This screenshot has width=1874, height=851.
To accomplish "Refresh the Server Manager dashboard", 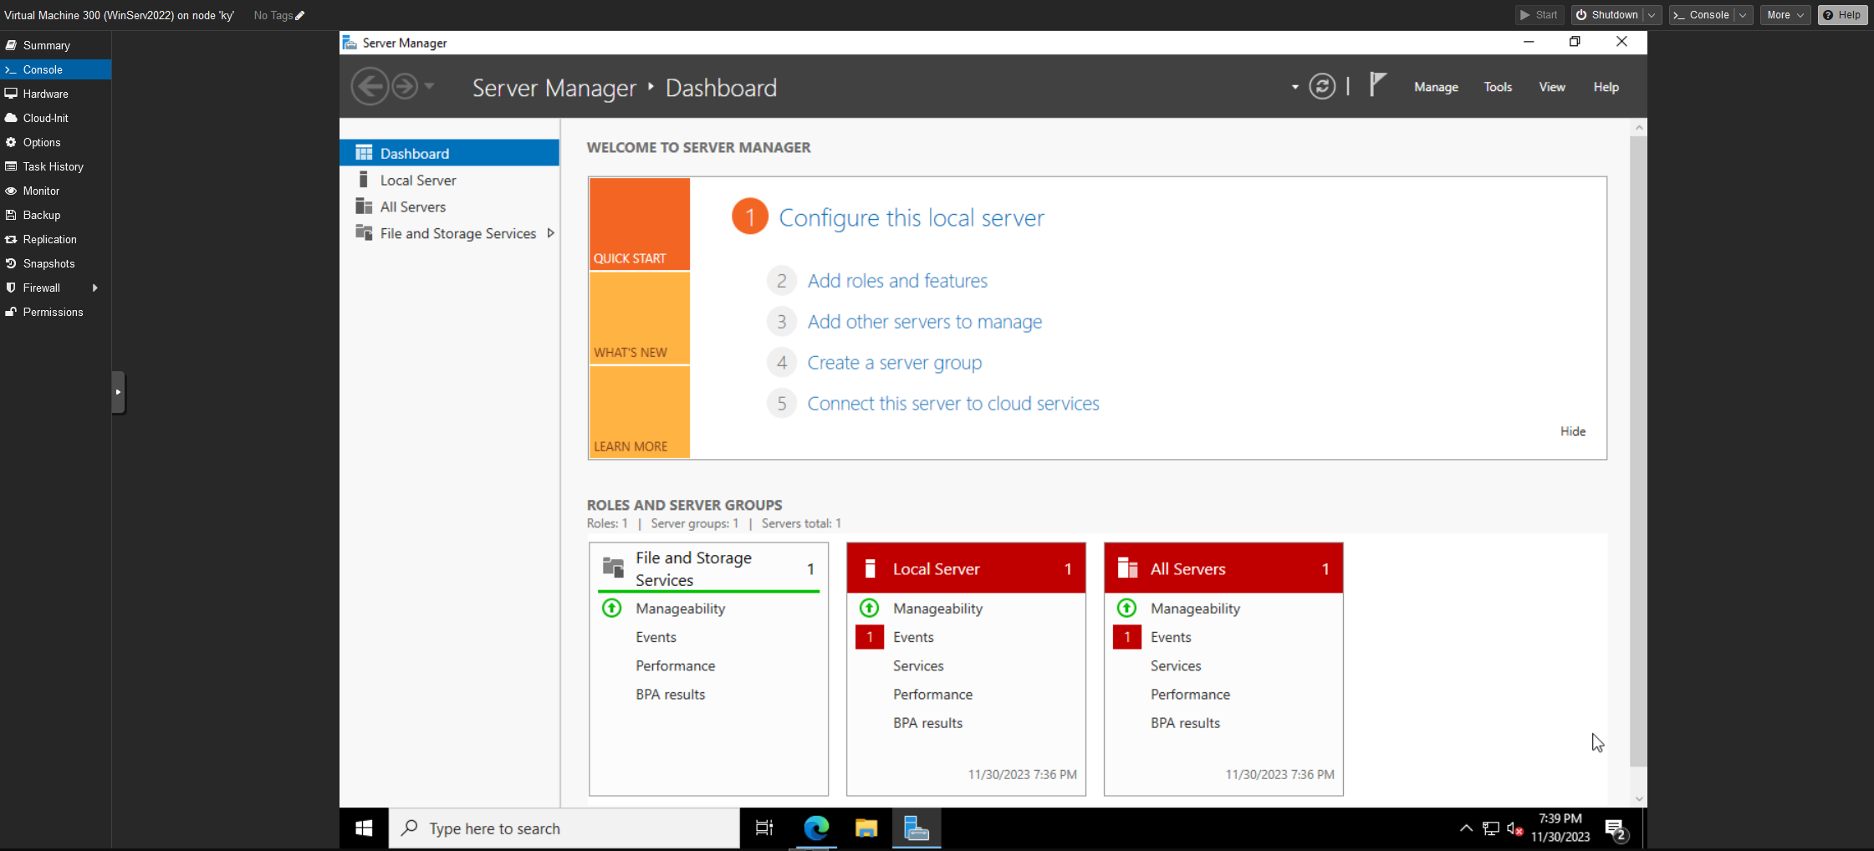I will [x=1322, y=87].
